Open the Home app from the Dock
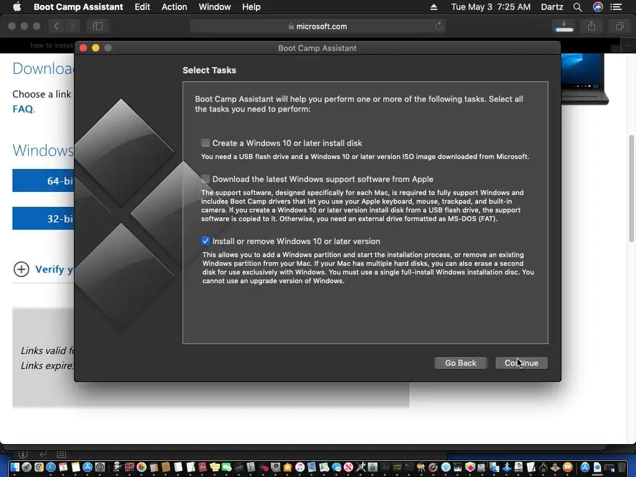 point(288,467)
